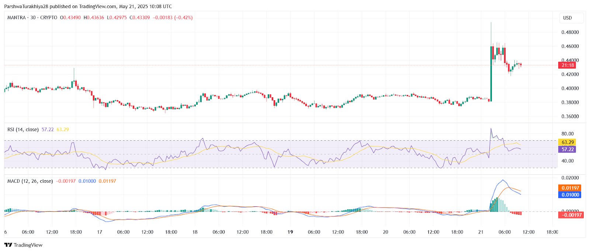Click the 21 date label on time axis
This screenshot has width=590, height=252.
tap(480, 232)
